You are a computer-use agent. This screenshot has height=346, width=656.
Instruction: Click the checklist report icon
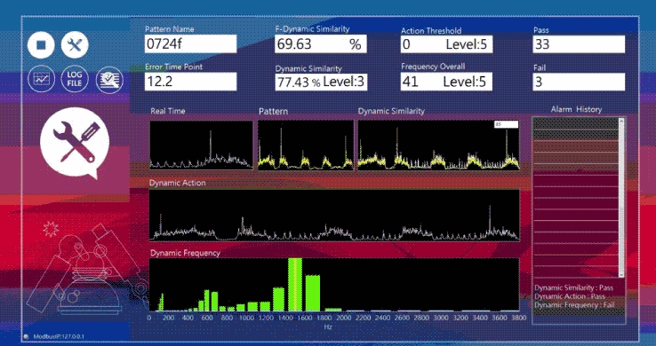click(x=109, y=79)
